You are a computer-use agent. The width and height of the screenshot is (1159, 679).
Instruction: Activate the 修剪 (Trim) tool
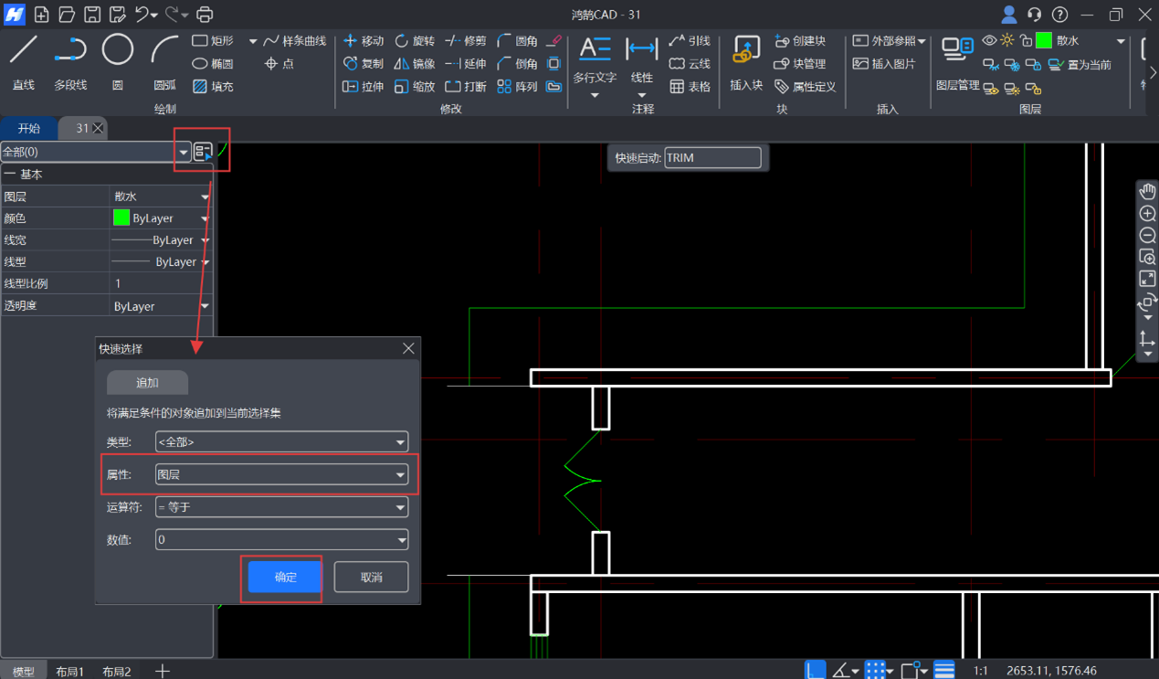point(466,41)
